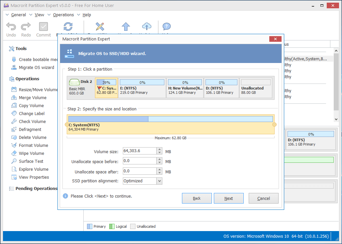This screenshot has height=244, width=342.
Task: Click the Delete Volume icon
Action: coord(14,138)
